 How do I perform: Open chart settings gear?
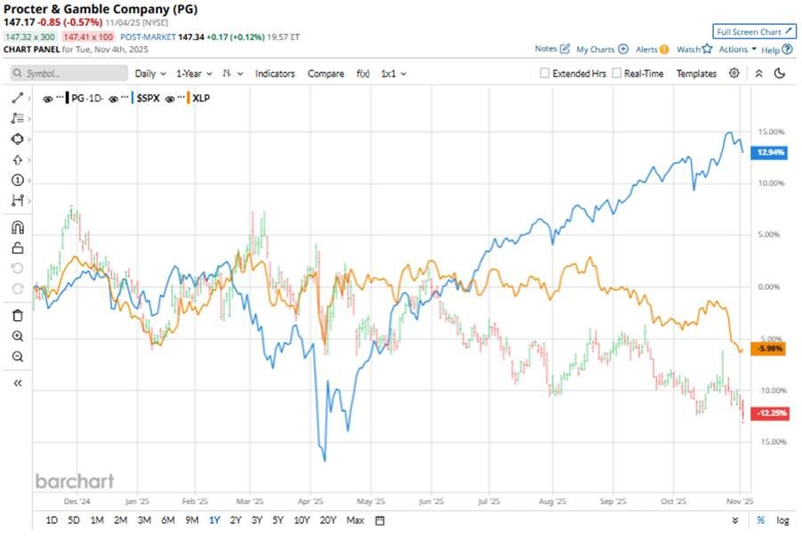tap(734, 74)
